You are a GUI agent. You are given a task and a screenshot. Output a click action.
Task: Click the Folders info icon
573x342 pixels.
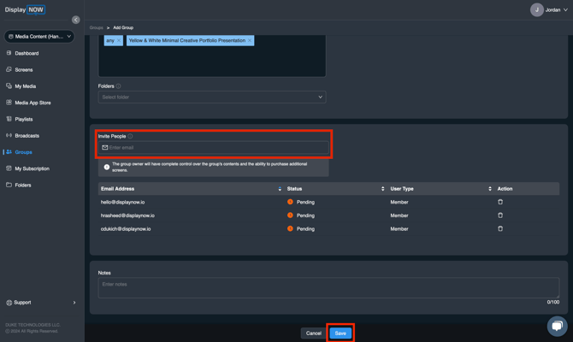pyautogui.click(x=118, y=86)
